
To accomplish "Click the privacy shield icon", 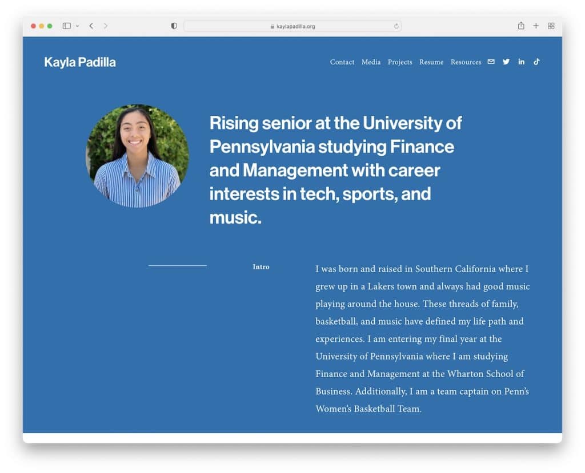I will [174, 26].
